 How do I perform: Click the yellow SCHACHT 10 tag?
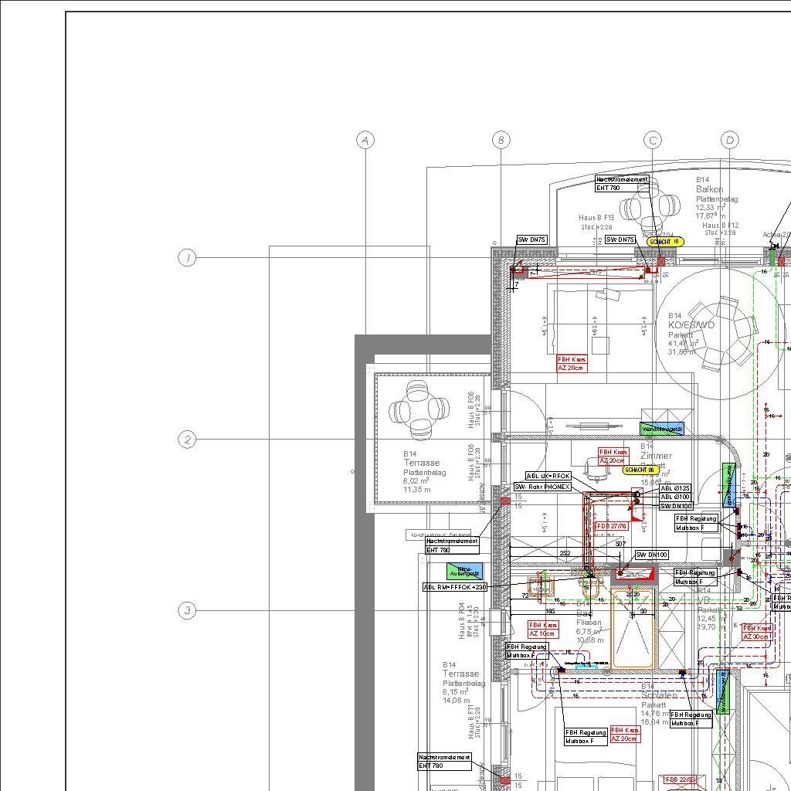tap(665, 242)
